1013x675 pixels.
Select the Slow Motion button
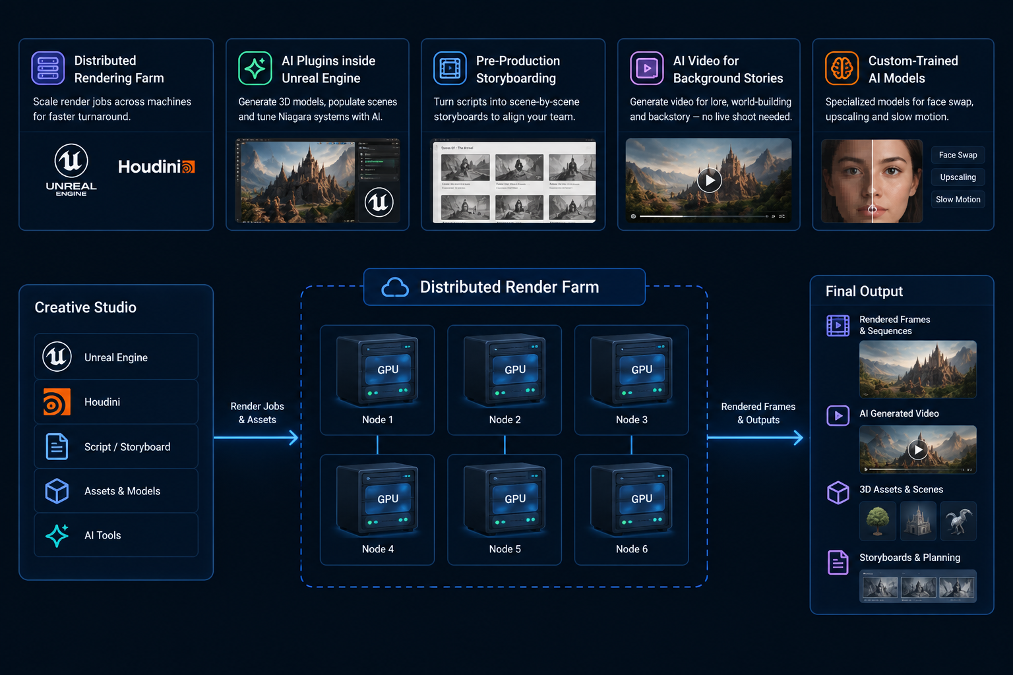point(958,199)
